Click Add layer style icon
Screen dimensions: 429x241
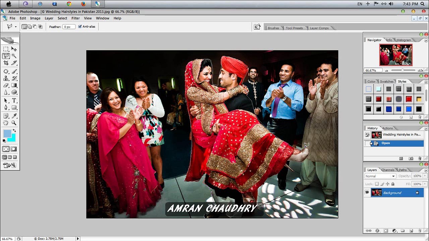click(377, 231)
